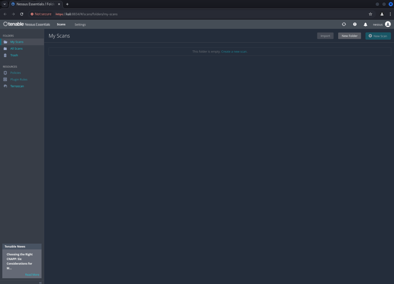This screenshot has height=284, width=394.
Task: Click the refresh sync icon in header
Action: (x=344, y=24)
